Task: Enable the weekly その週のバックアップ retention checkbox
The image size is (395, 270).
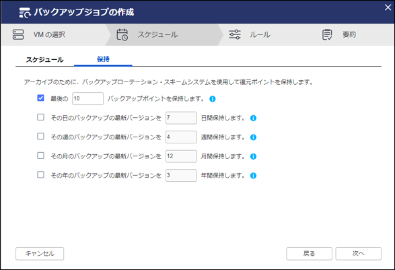Action: [40, 137]
